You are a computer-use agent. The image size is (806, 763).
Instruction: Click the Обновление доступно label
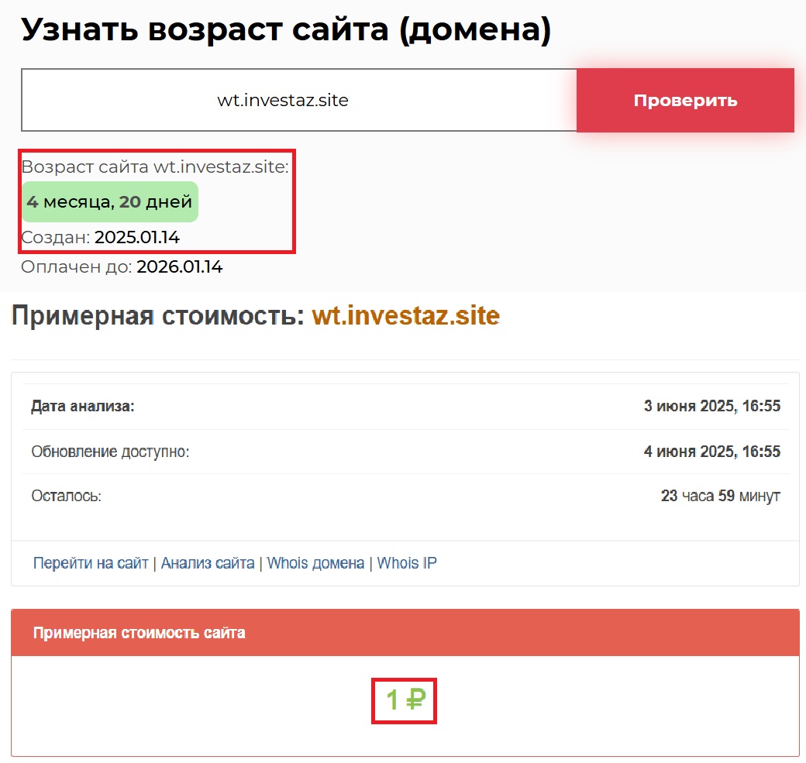tap(110, 452)
